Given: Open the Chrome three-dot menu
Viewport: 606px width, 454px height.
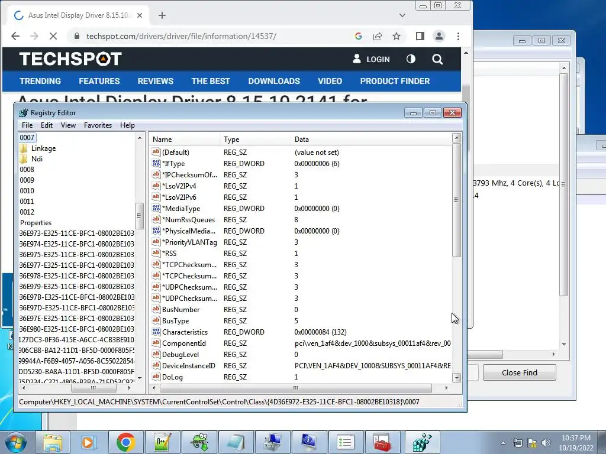Looking at the screenshot, I should tap(459, 36).
